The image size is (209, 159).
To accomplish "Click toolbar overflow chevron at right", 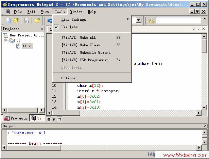I will coord(205,19).
